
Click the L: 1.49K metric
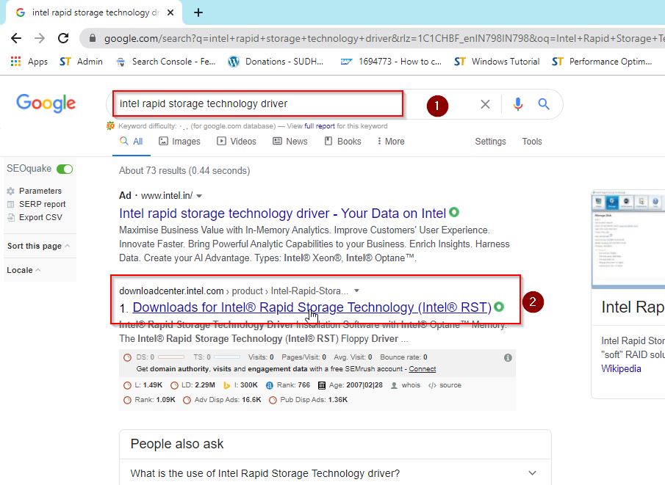pos(143,385)
